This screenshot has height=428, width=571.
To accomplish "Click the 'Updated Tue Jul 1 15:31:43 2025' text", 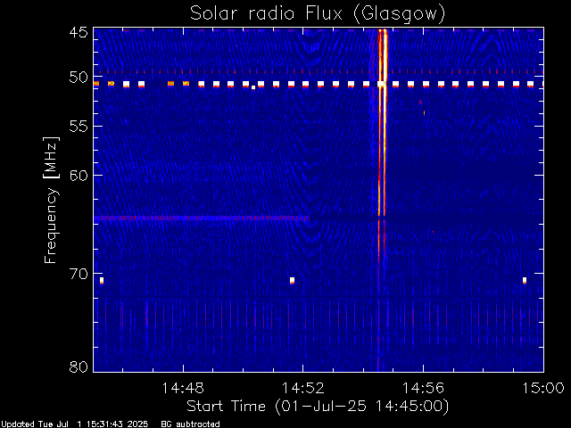I will pyautogui.click(x=75, y=424).
